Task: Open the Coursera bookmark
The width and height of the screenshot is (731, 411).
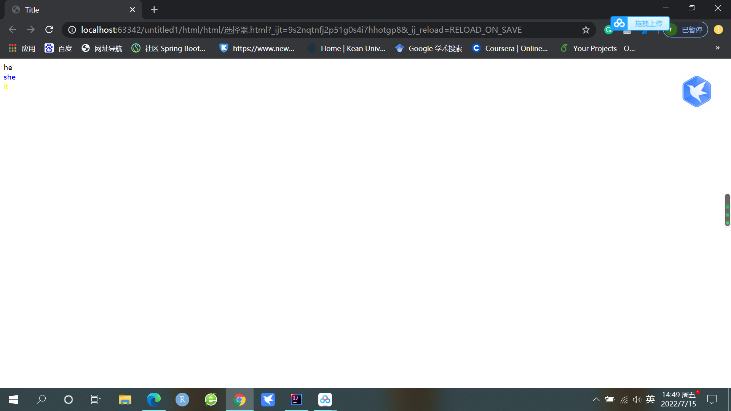Action: (x=510, y=48)
